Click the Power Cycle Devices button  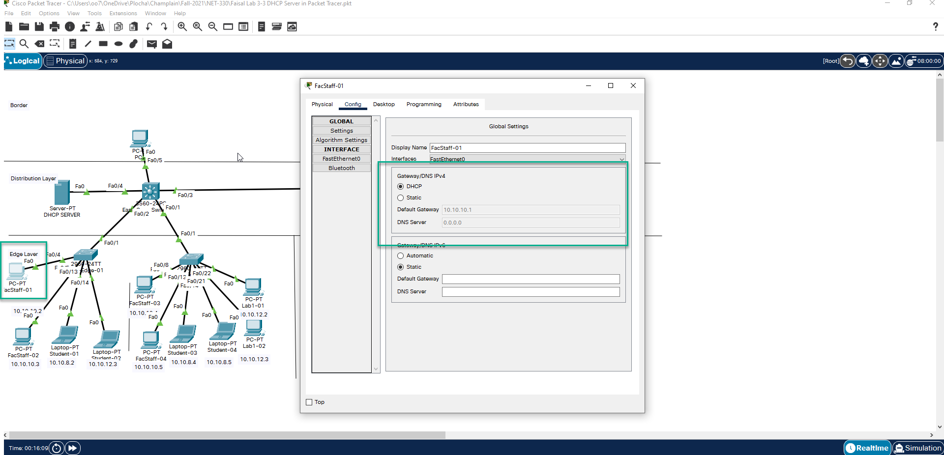(x=57, y=448)
